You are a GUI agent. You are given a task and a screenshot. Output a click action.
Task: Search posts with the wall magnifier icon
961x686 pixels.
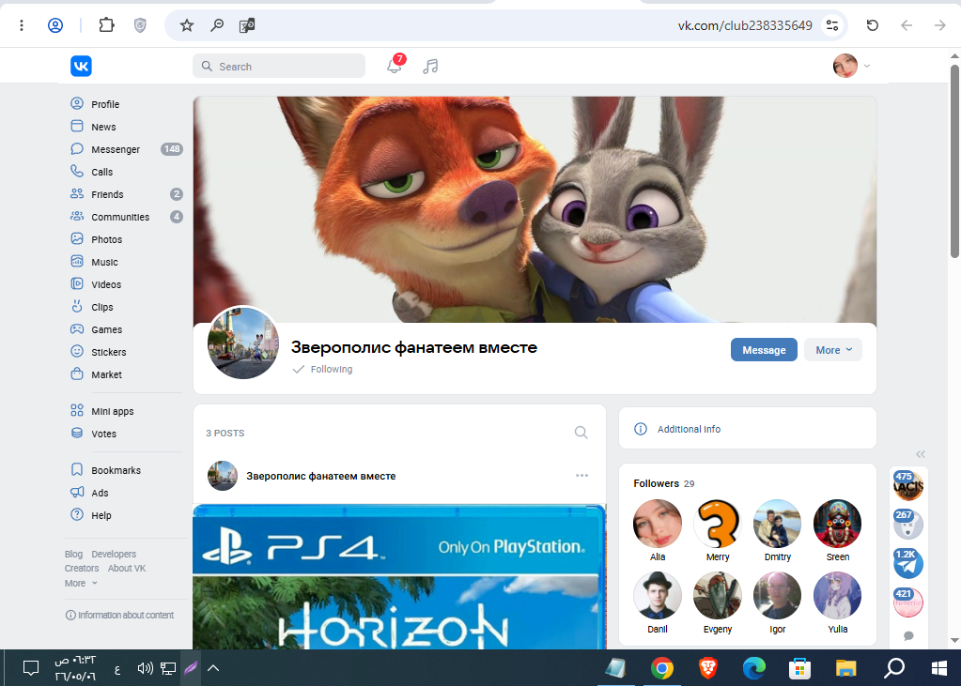click(x=581, y=433)
